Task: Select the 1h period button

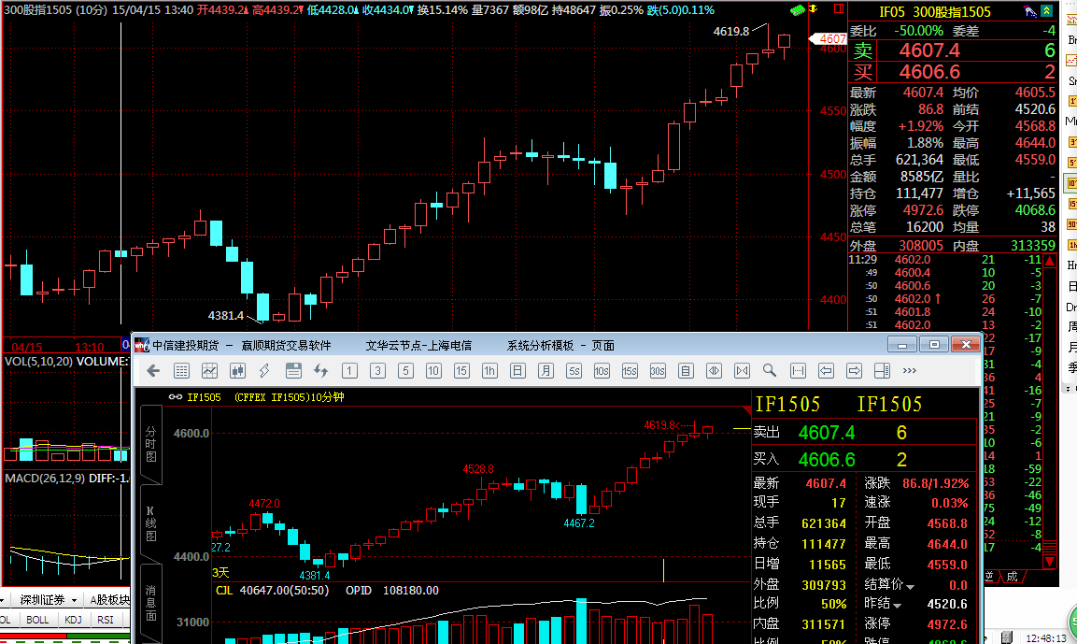Action: (489, 371)
